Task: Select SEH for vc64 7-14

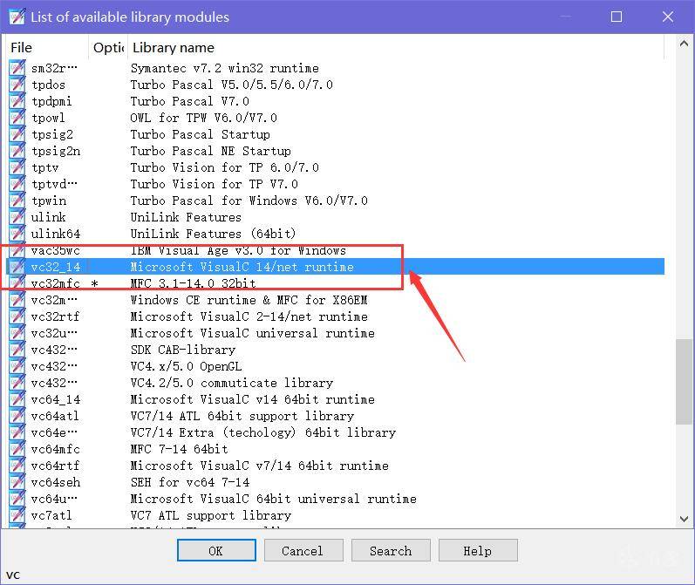Action: (x=190, y=482)
